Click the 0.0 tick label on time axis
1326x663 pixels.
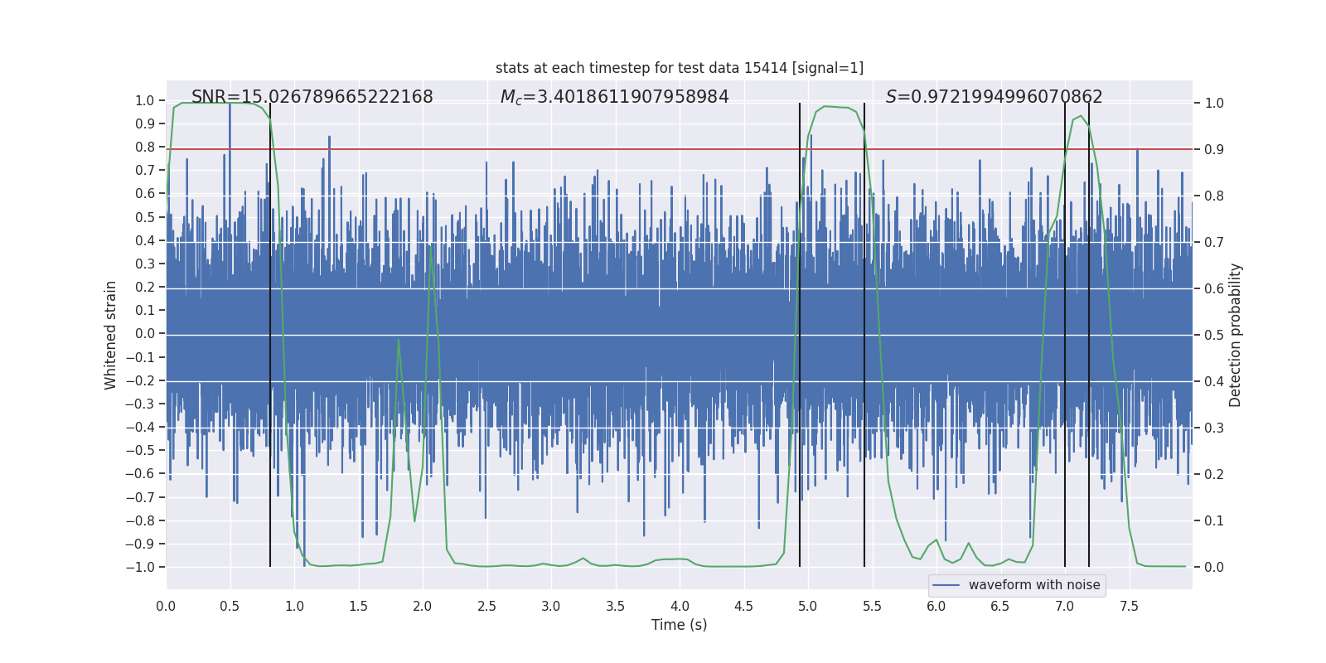(166, 607)
